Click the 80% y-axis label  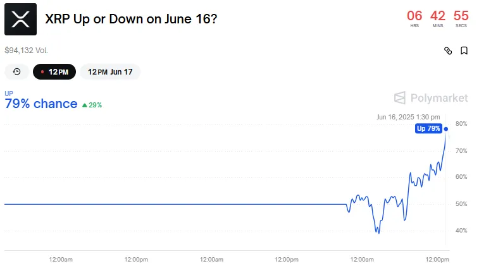461,124
